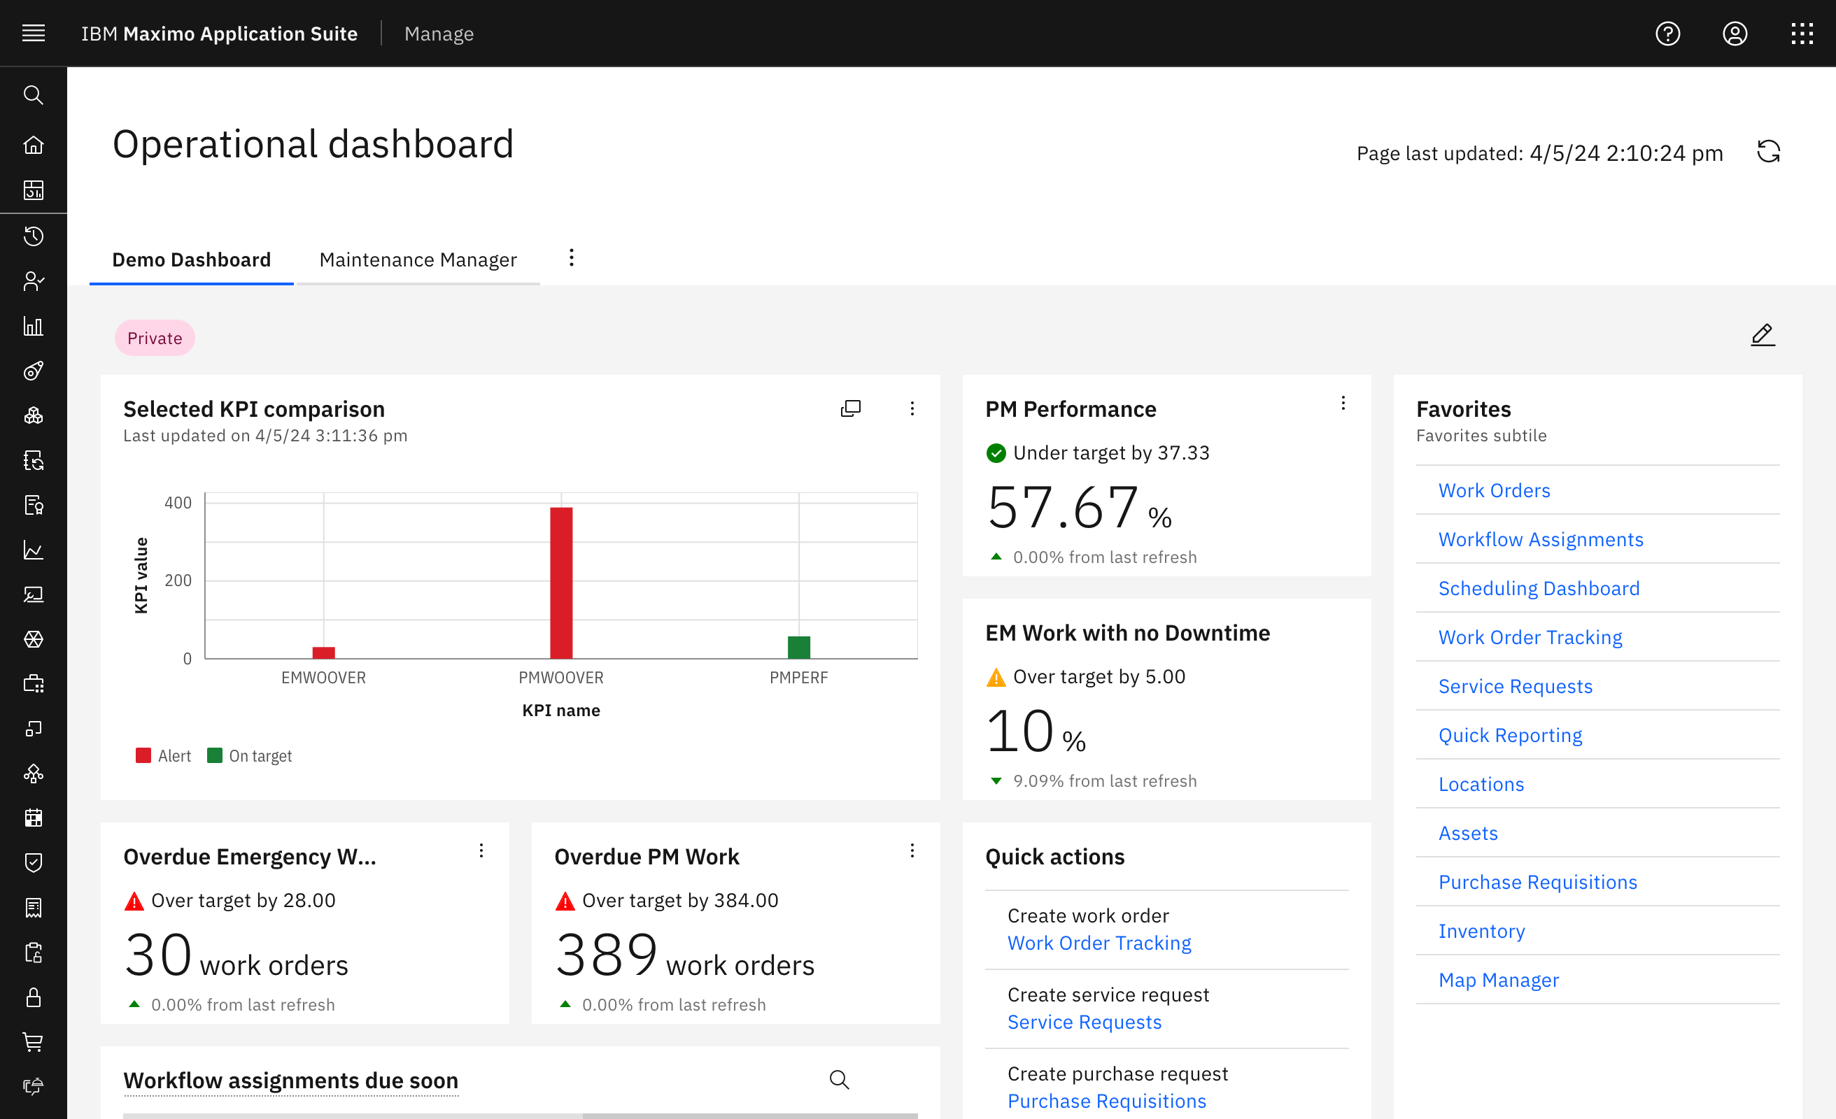Screen dimensions: 1836x1119
Task: Open the application switcher grid icon
Action: [1802, 34]
